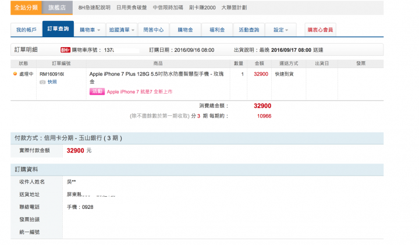419x245 pixels.
Task: Click the 狀態 column header
Action: click(x=23, y=63)
